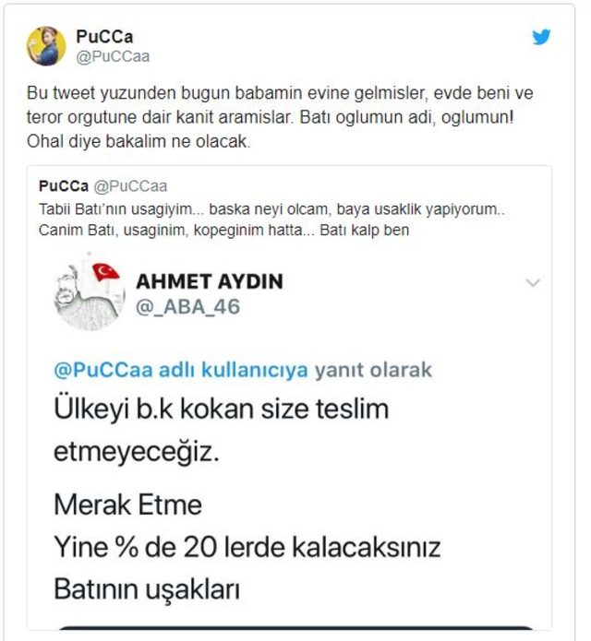Click the line 'Yine % de 20 lerde kalacaksınız'
This screenshot has height=641, width=591.
247,547
